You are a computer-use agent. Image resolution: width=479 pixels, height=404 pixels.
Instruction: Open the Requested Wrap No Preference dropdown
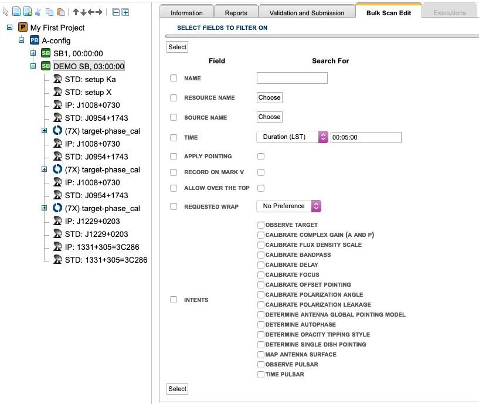point(288,206)
